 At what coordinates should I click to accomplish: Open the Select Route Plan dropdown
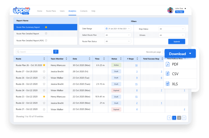click(118, 35)
